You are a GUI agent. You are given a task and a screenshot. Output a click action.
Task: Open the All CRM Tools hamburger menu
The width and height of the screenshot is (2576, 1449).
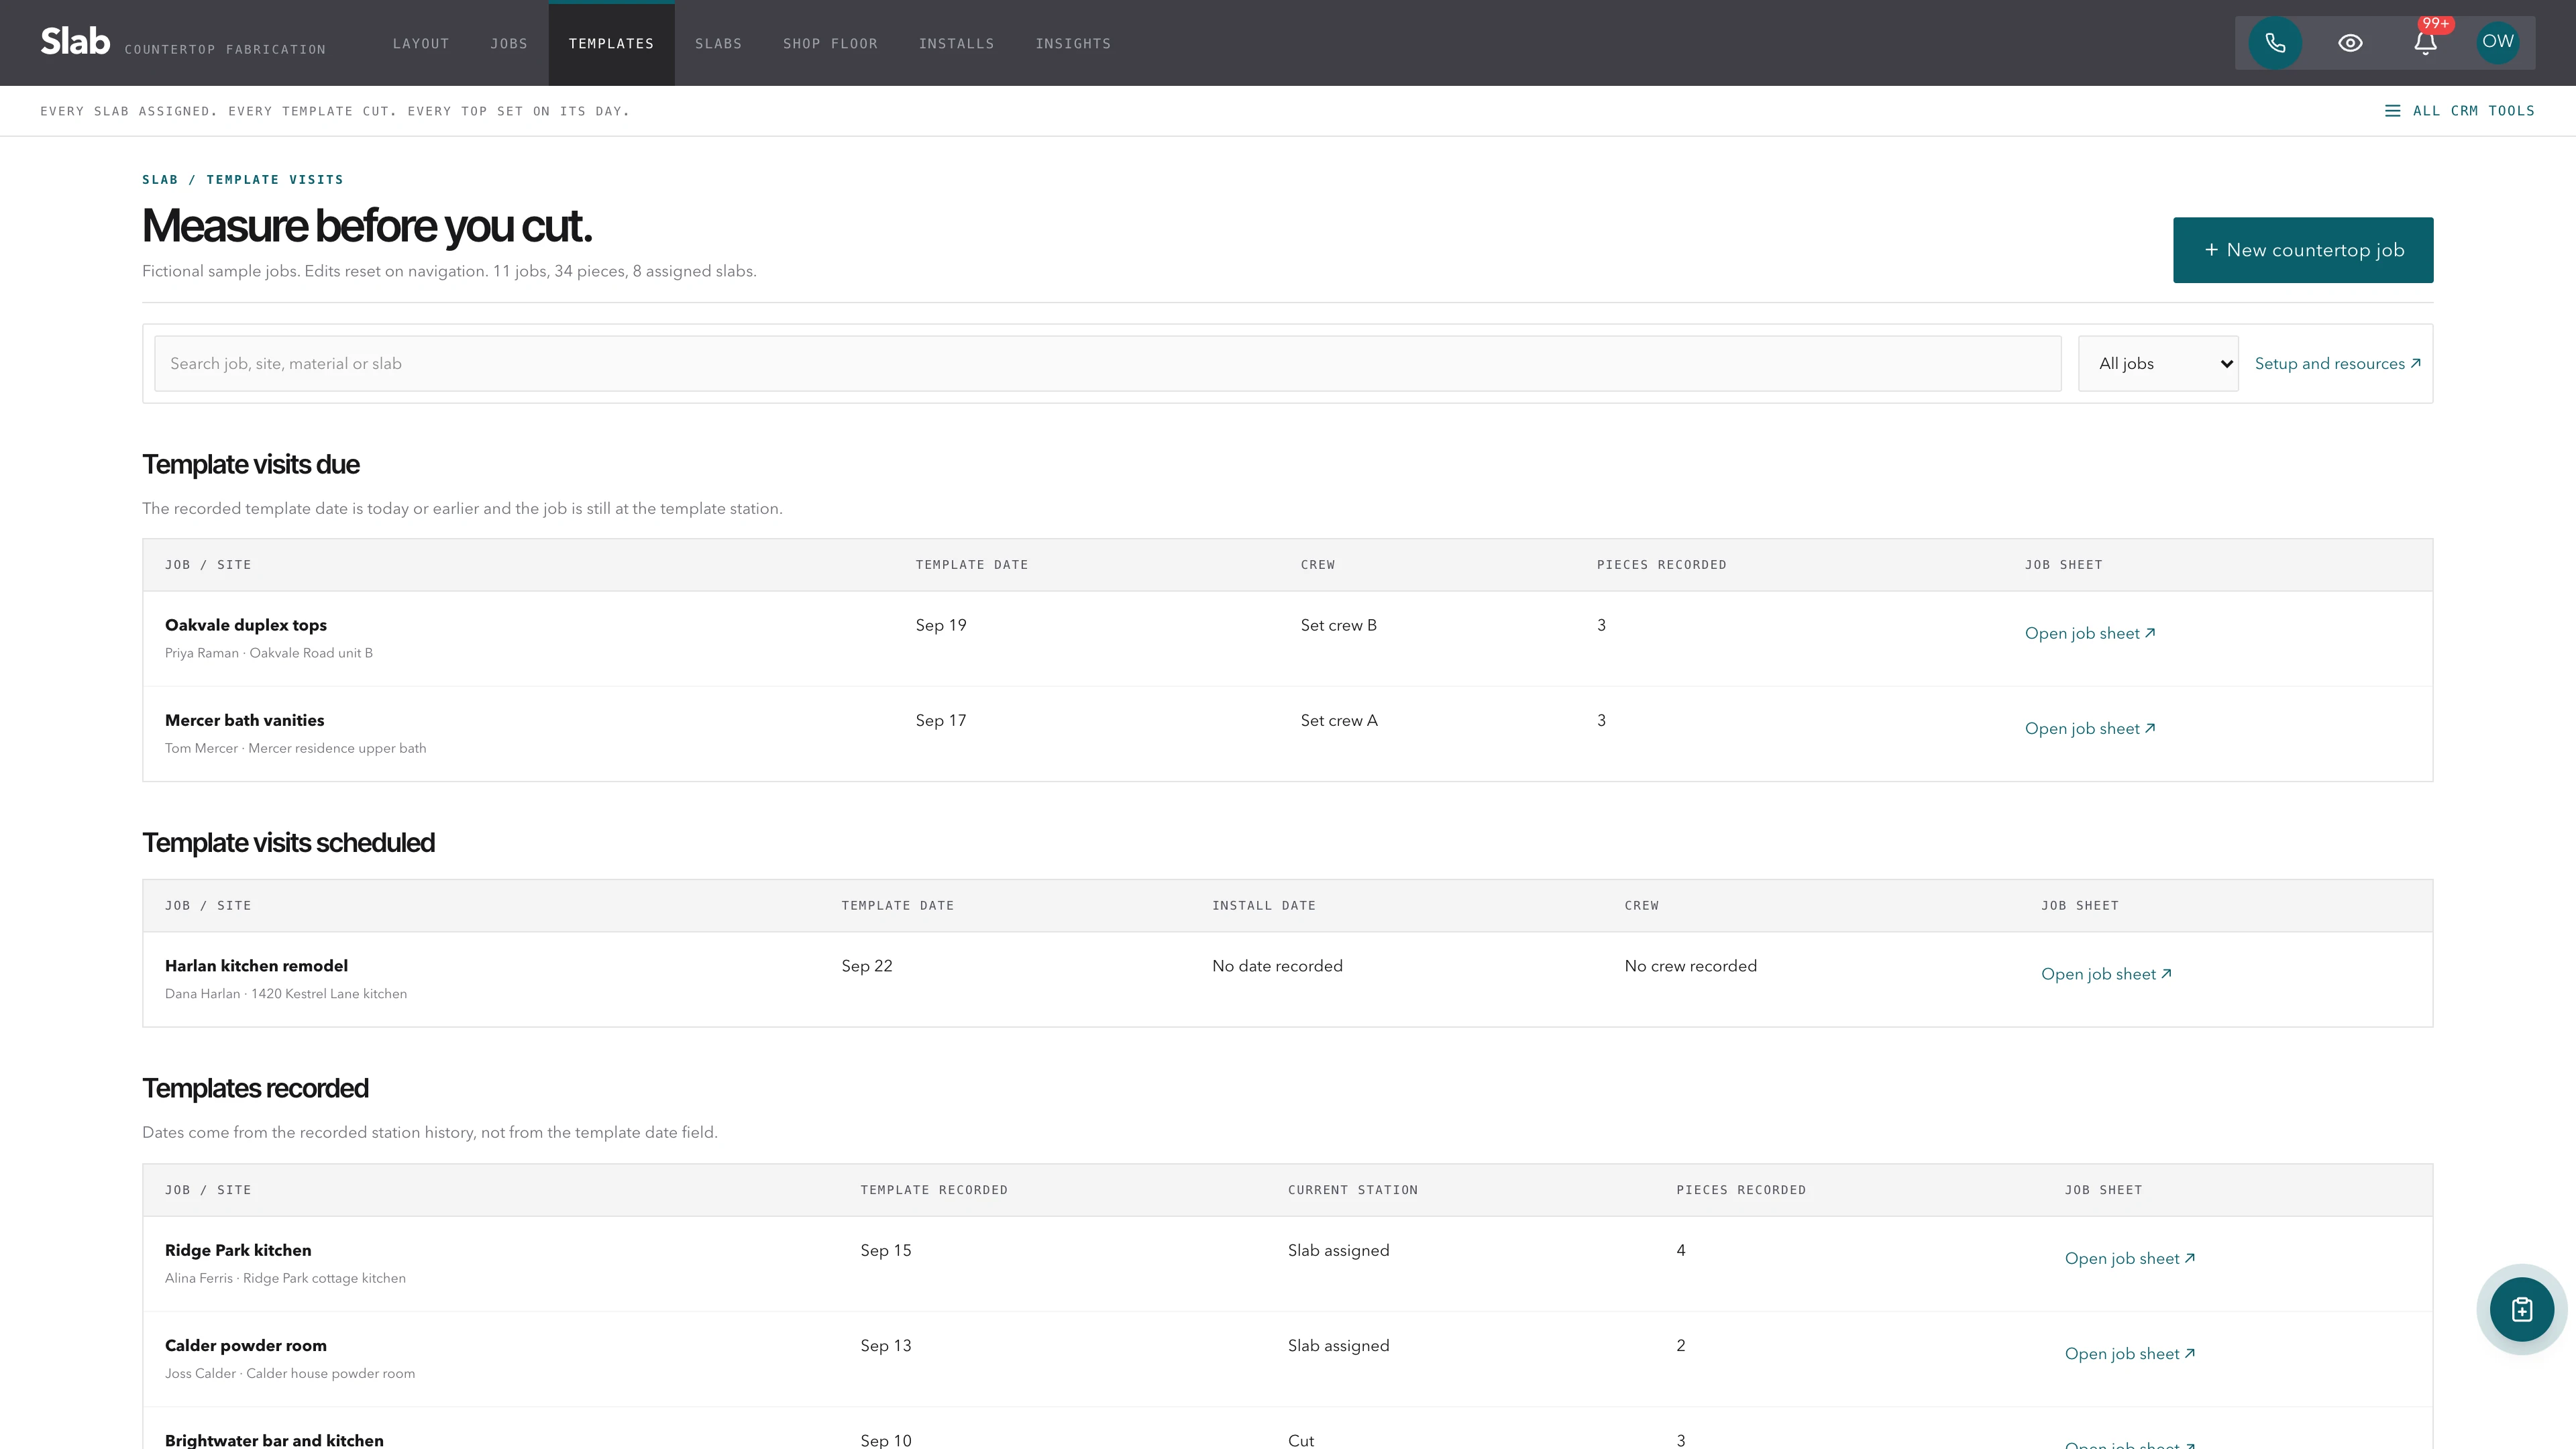pos(2460,111)
